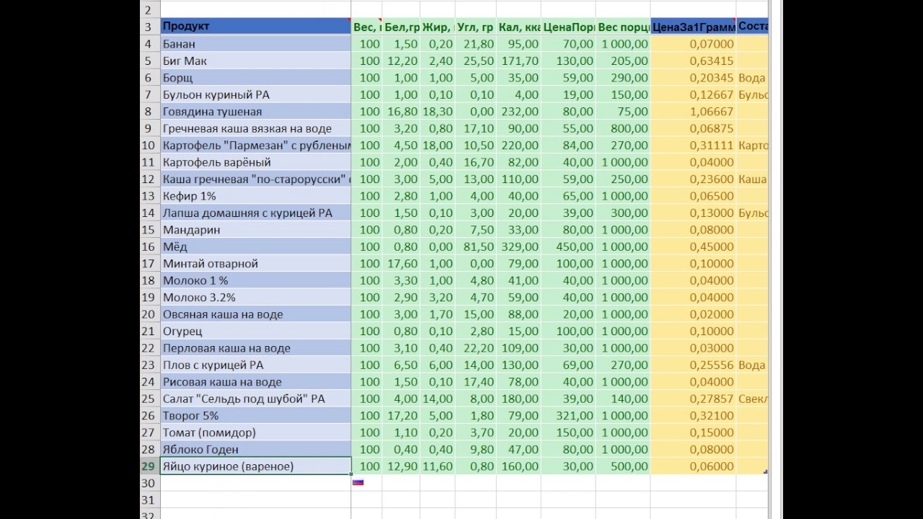Viewport: 923px width, 519px height.
Task: Click Яйцо куриное's protein value 12,90
Action: 401,466
